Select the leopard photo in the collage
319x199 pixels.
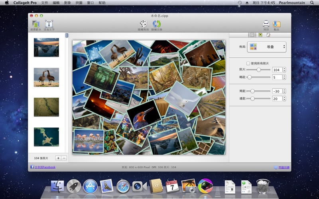(197, 78)
